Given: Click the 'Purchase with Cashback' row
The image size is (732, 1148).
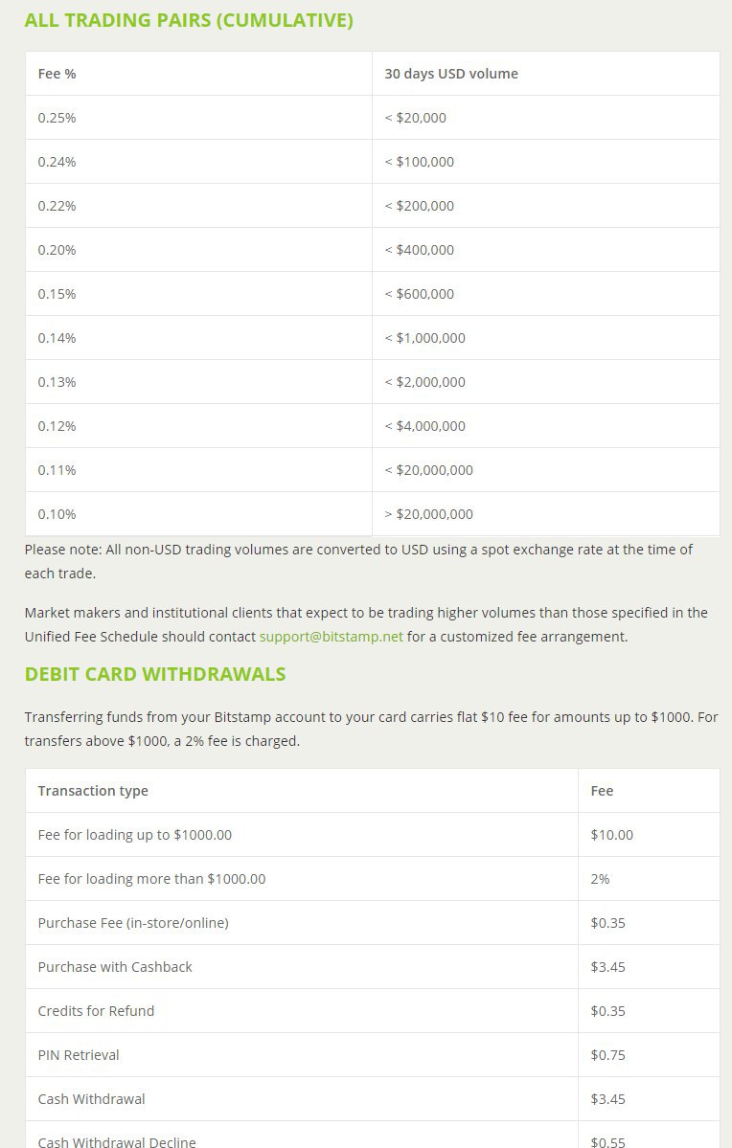Looking at the screenshot, I should (x=115, y=967).
